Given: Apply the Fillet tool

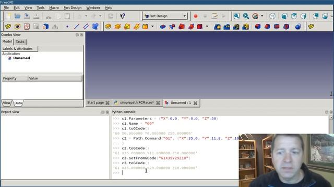Looking at the screenshot, I should pyautogui.click(x=258, y=26).
